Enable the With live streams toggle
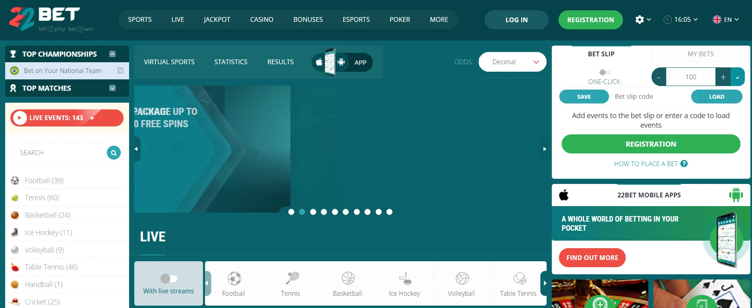Viewport: 752px width, 308px height. pos(168,279)
